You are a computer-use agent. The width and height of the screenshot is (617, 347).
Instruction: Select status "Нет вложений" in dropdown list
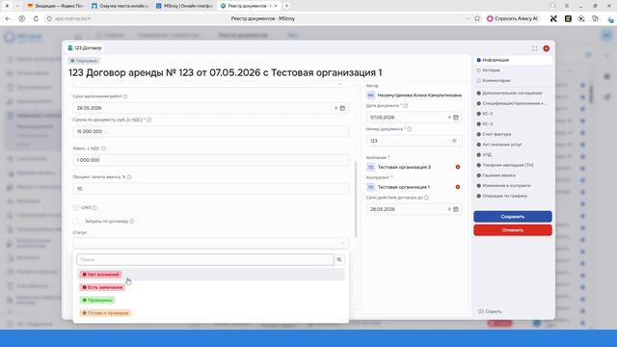coord(100,275)
